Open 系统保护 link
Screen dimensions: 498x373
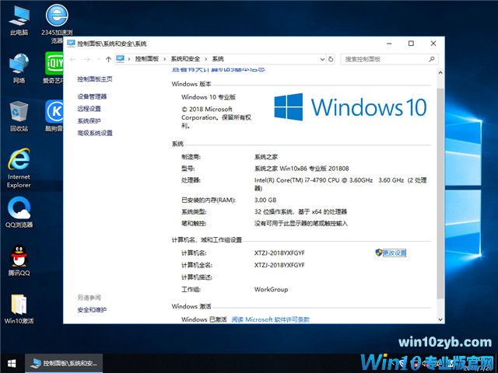coord(89,121)
